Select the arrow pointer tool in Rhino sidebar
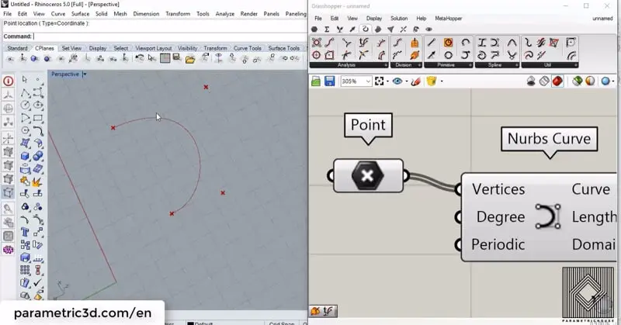Screen dimensions: 621x325 (x=25, y=79)
